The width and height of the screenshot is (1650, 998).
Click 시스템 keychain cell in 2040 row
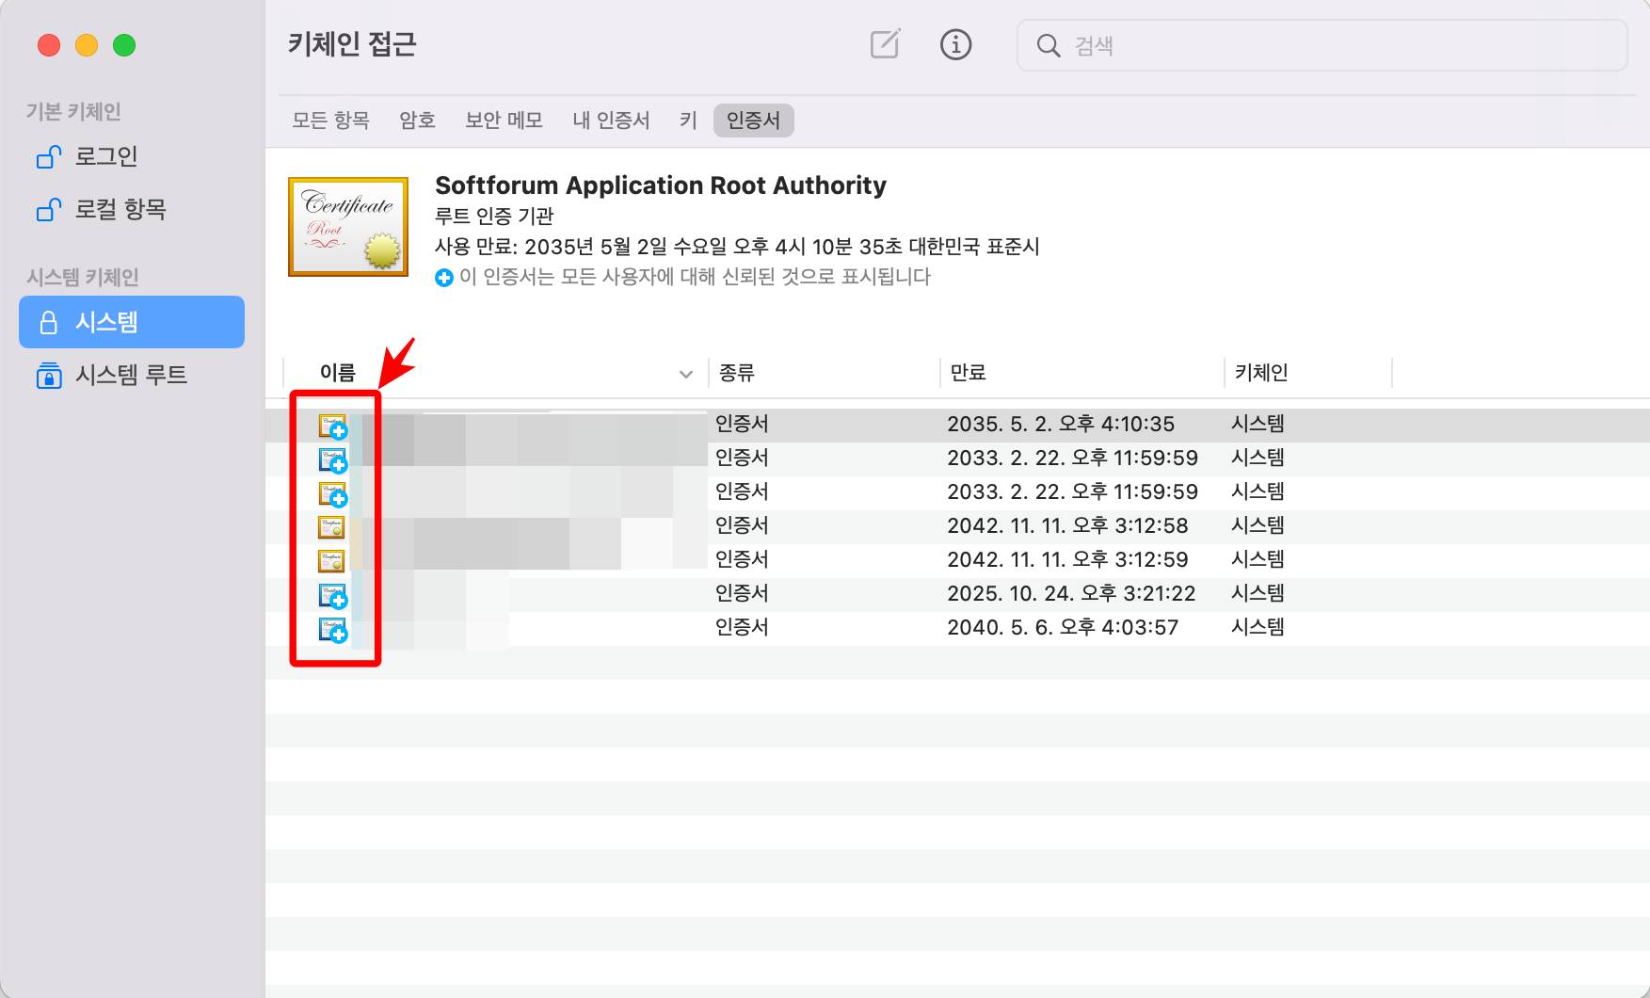click(x=1258, y=627)
